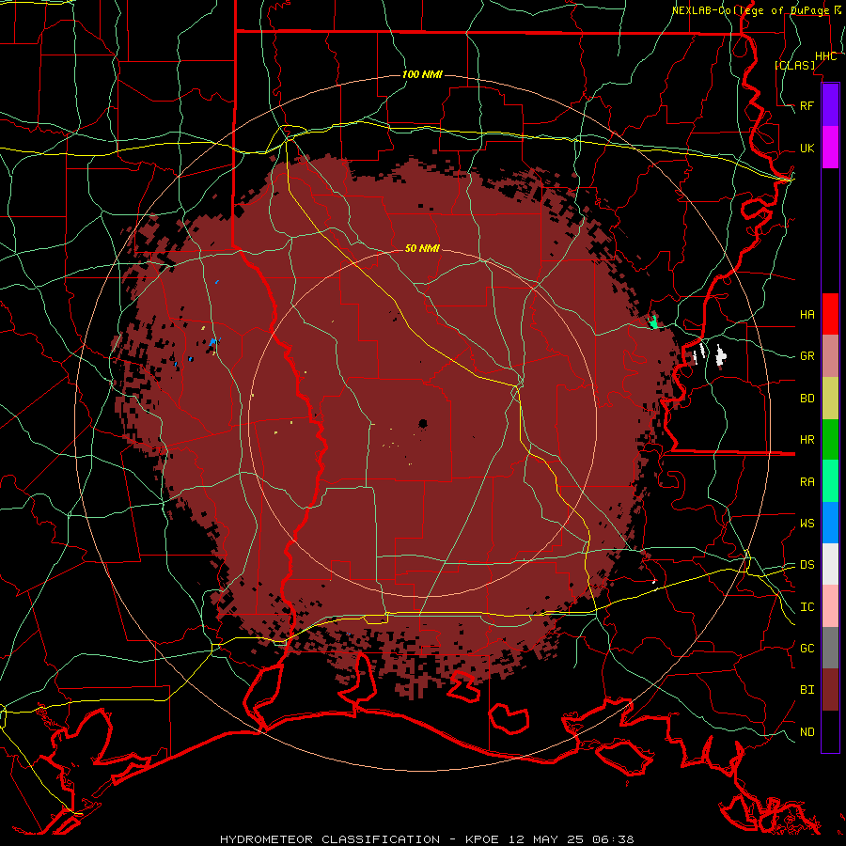This screenshot has height=846, width=846.
Task: Click the NEXLAB-College of DuPage text
Action: pyautogui.click(x=750, y=10)
